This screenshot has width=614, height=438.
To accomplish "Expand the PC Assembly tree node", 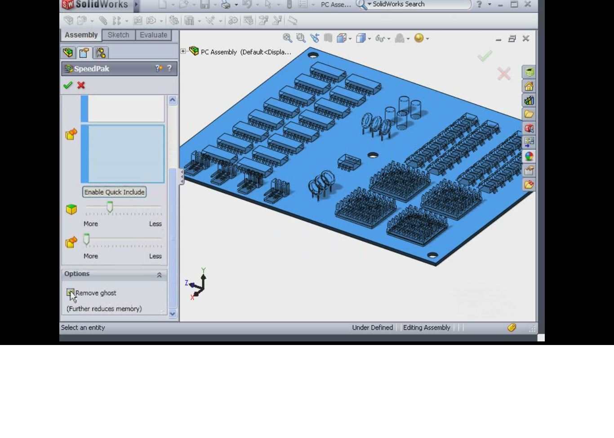I will 183,51.
